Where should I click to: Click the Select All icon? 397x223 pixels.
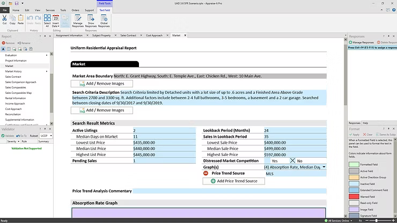click(47, 18)
